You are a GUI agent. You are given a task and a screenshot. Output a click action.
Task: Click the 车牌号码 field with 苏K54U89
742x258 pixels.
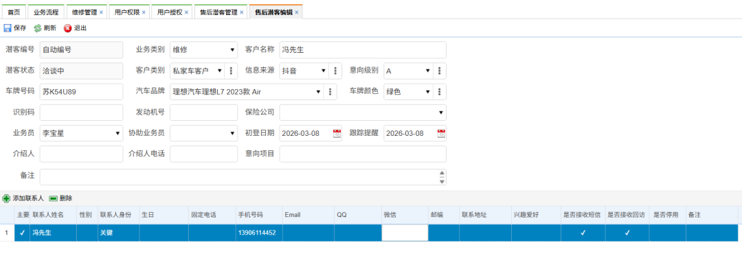coord(81,92)
